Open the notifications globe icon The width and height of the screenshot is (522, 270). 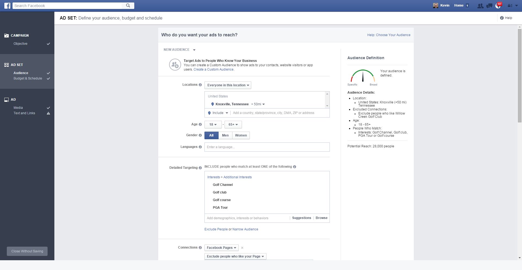[498, 6]
